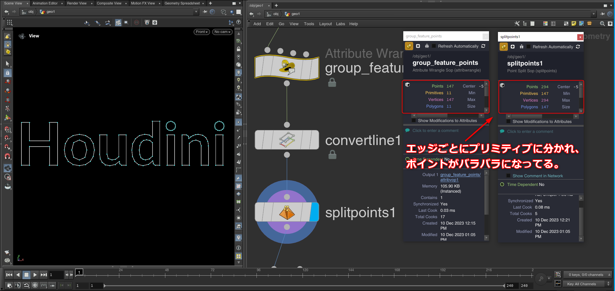Click the wrangle node icon on group_feature_points
The width and height of the screenshot is (615, 291).
pos(287,67)
